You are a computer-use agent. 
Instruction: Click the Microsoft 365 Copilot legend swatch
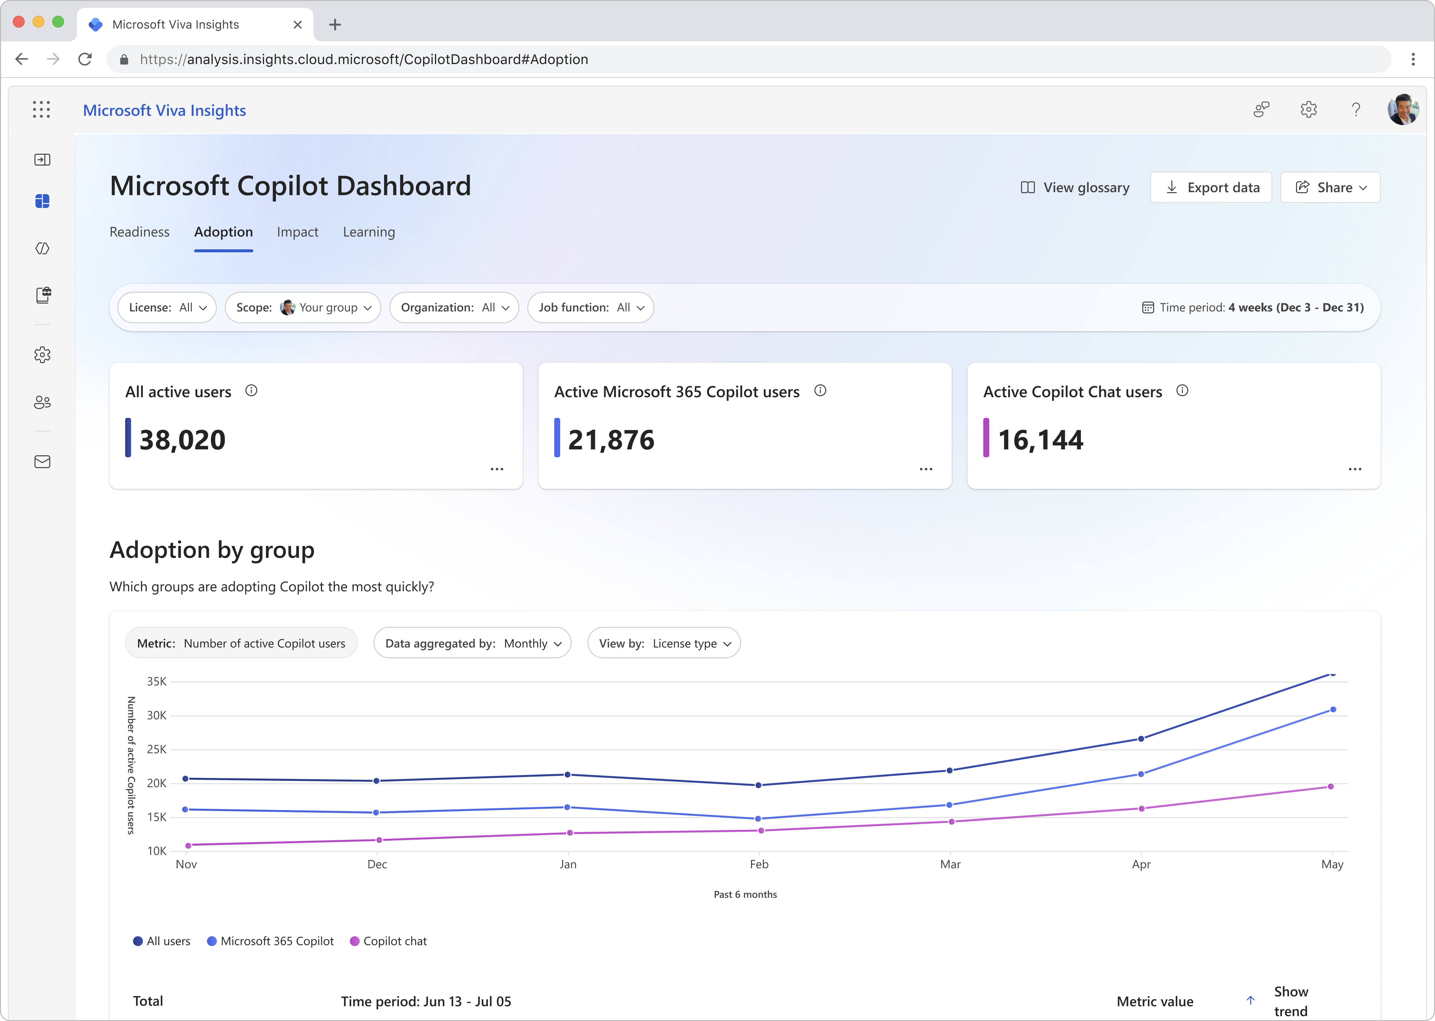pyautogui.click(x=212, y=941)
